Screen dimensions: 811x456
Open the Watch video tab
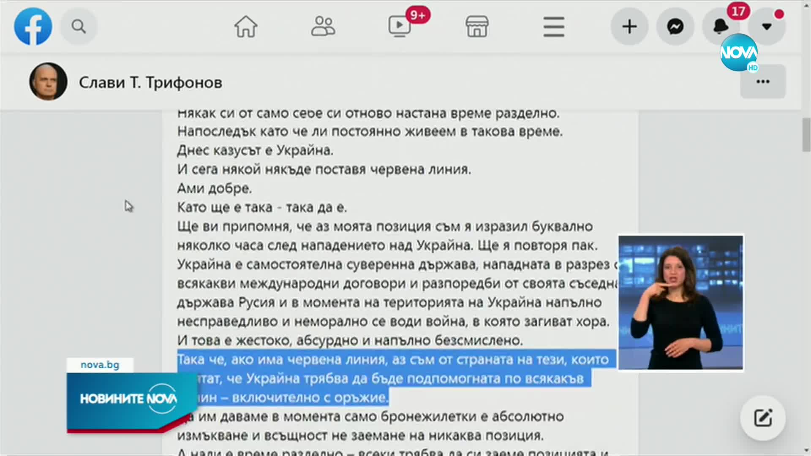click(x=400, y=27)
